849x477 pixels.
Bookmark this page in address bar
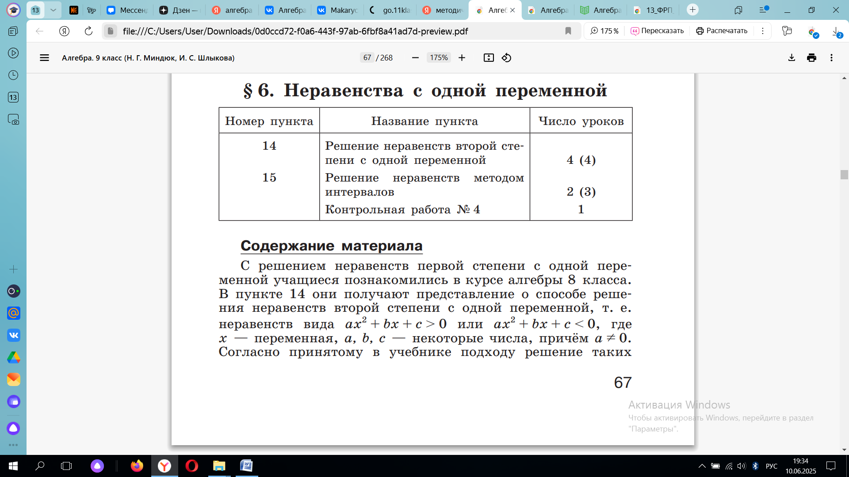568,31
